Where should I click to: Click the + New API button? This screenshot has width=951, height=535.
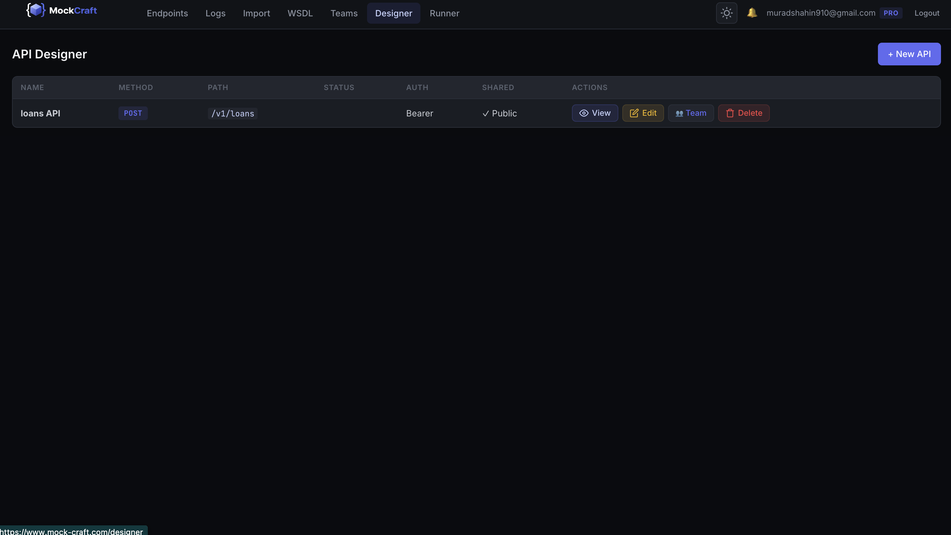coord(909,54)
